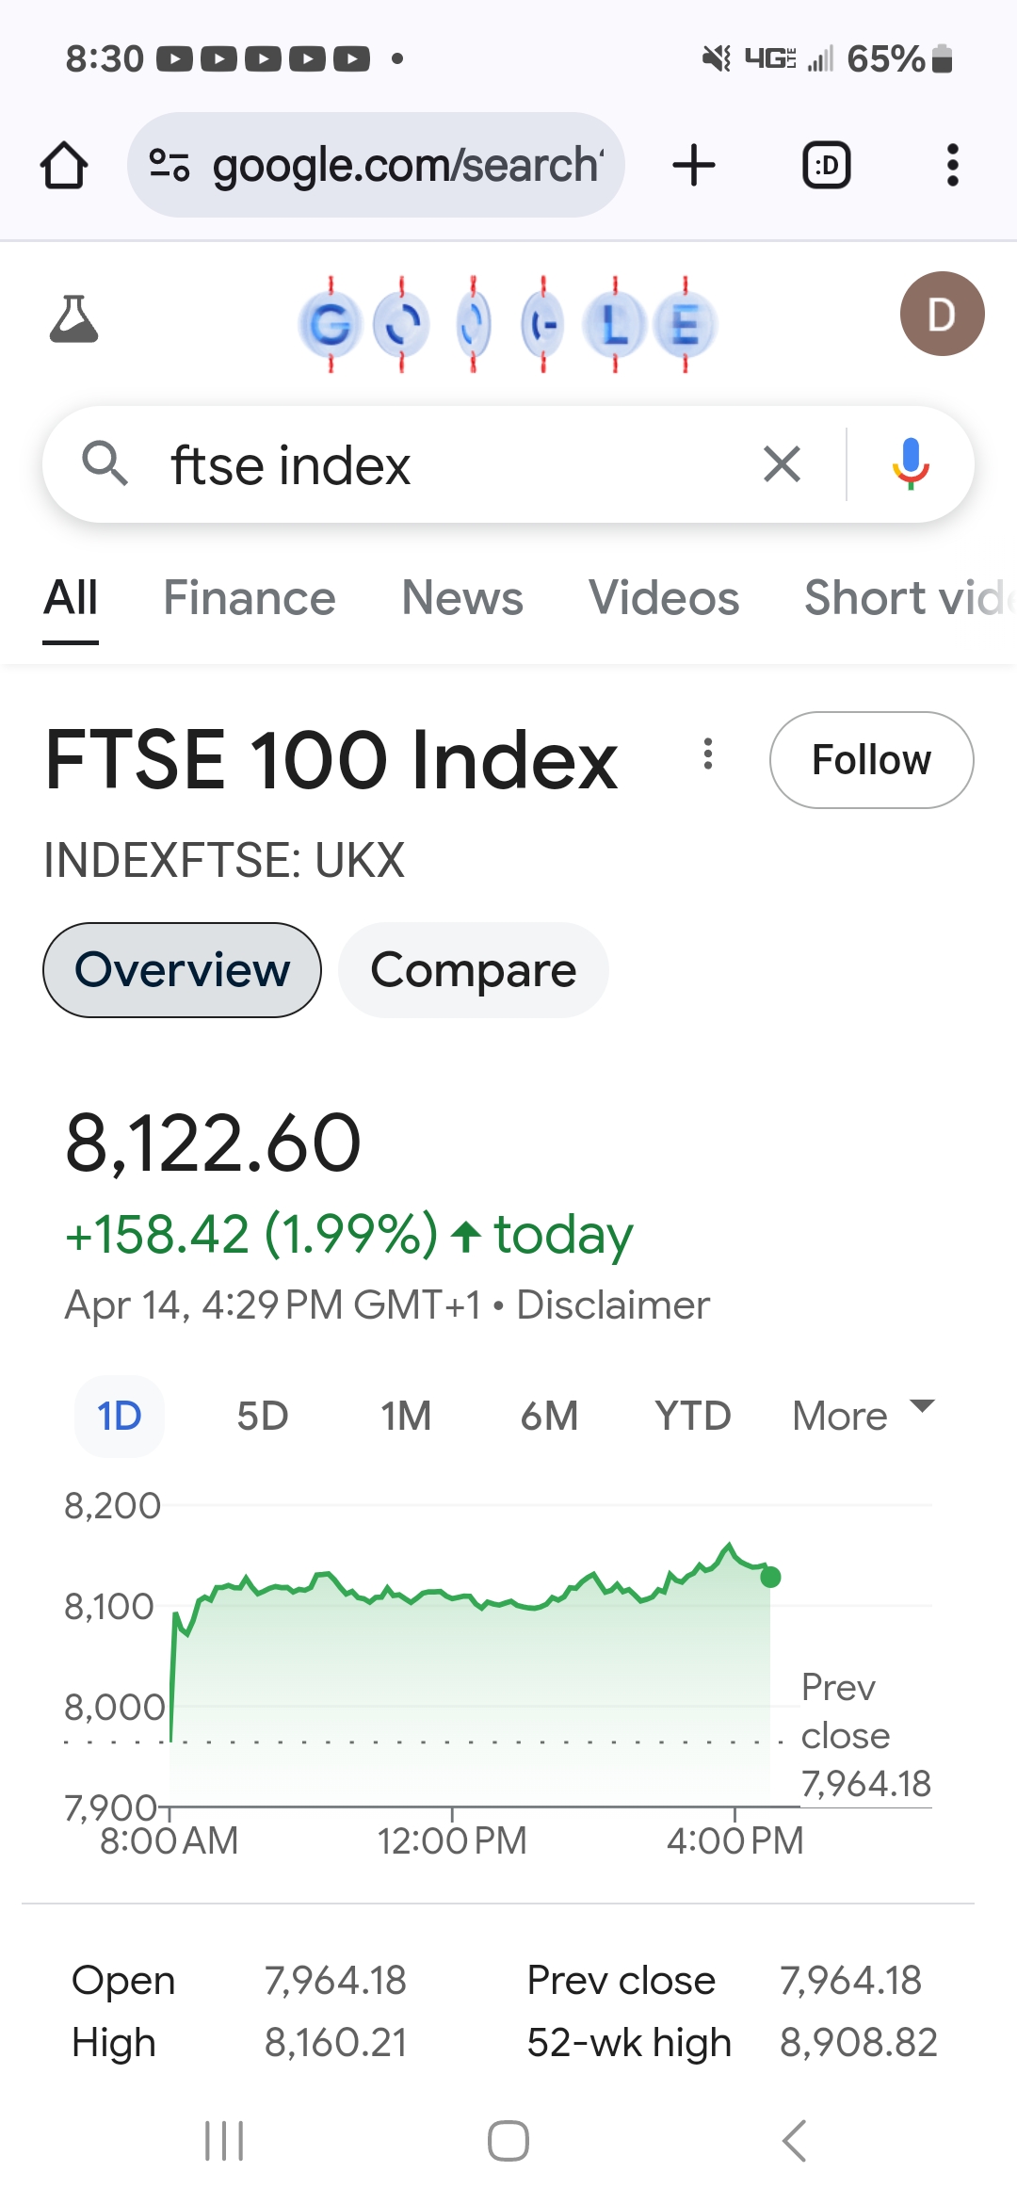Screen dimensions: 1017x2204
Task: Tap the ftse index search field
Action: pos(452,464)
